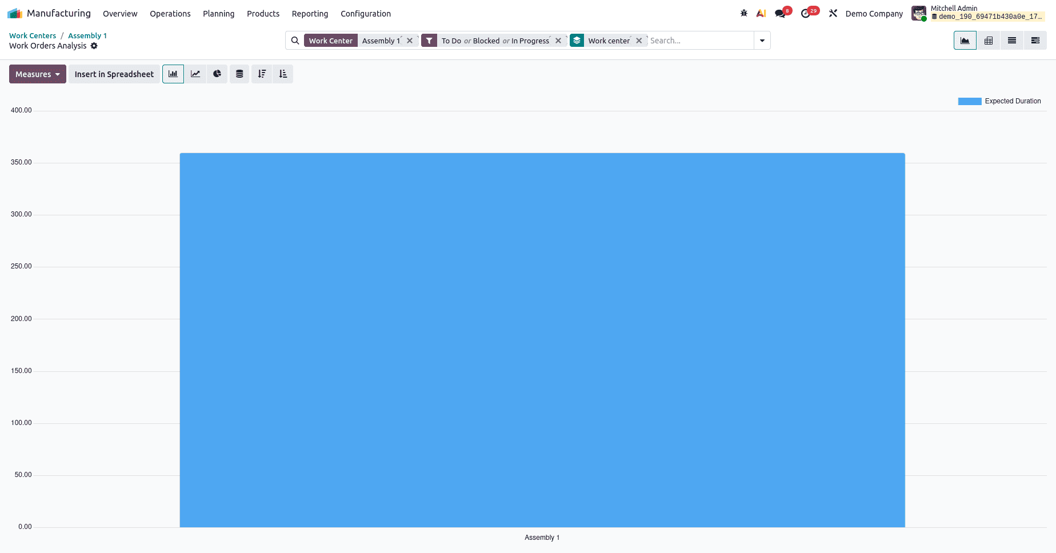Image resolution: width=1056 pixels, height=553 pixels.
Task: Open the Measures dropdown
Action: click(37, 74)
